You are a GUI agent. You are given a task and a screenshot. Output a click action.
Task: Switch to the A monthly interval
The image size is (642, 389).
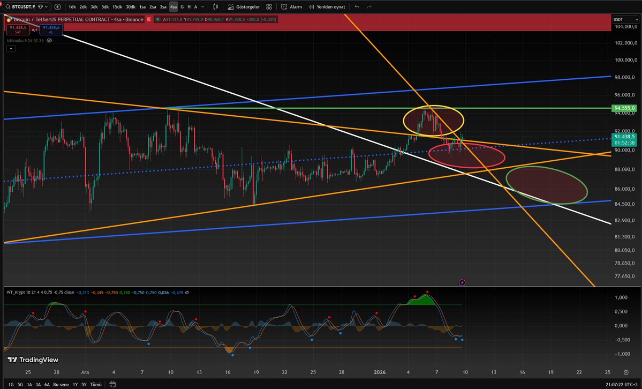point(196,7)
